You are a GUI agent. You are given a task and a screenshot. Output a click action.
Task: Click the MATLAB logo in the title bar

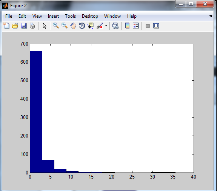pyautogui.click(x=5, y=6)
